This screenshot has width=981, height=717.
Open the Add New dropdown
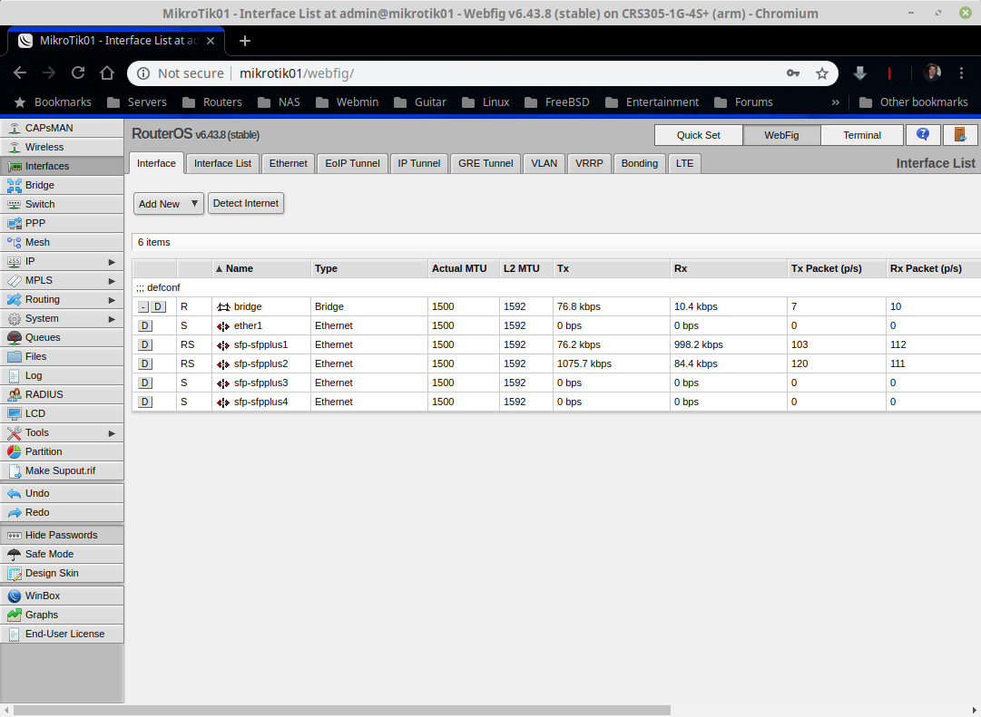[168, 204]
